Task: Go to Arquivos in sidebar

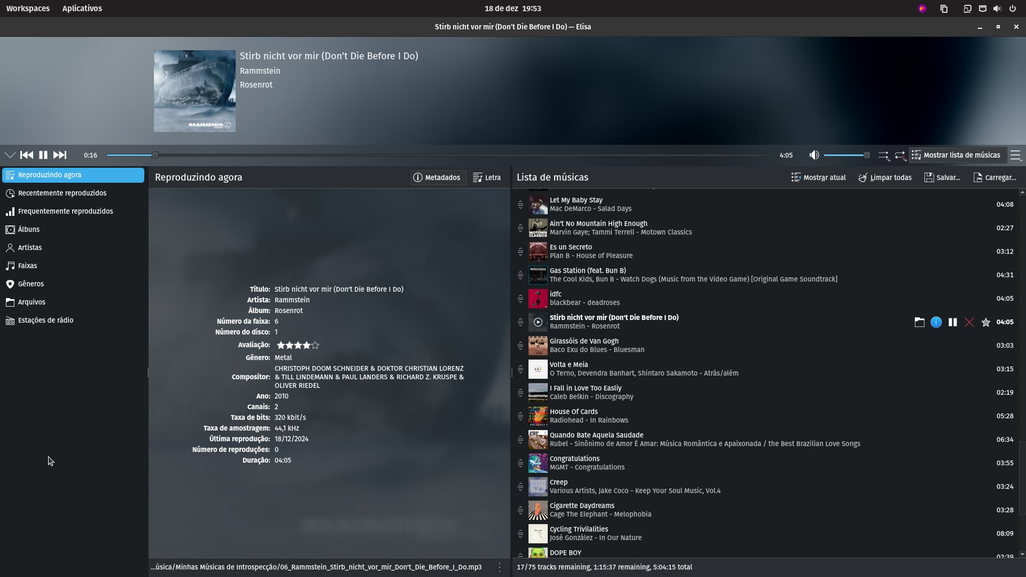Action: tap(73, 302)
